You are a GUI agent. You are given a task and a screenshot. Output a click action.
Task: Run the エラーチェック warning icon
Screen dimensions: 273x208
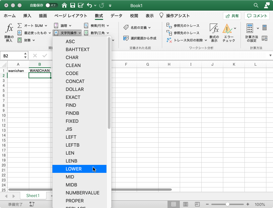pyautogui.click(x=227, y=29)
